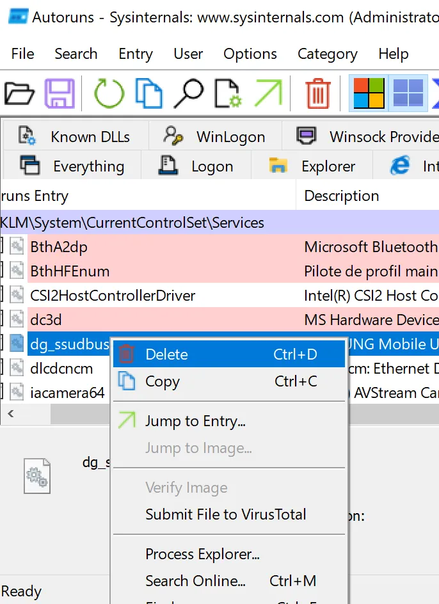Viewport: 439px width, 604px height.
Task: Select the BthHFEnum entry name
Action: pos(70,271)
